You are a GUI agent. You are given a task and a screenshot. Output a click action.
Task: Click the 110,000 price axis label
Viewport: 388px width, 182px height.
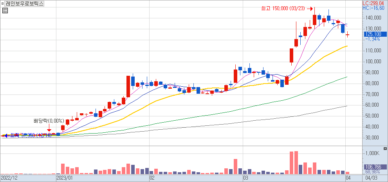(373, 51)
